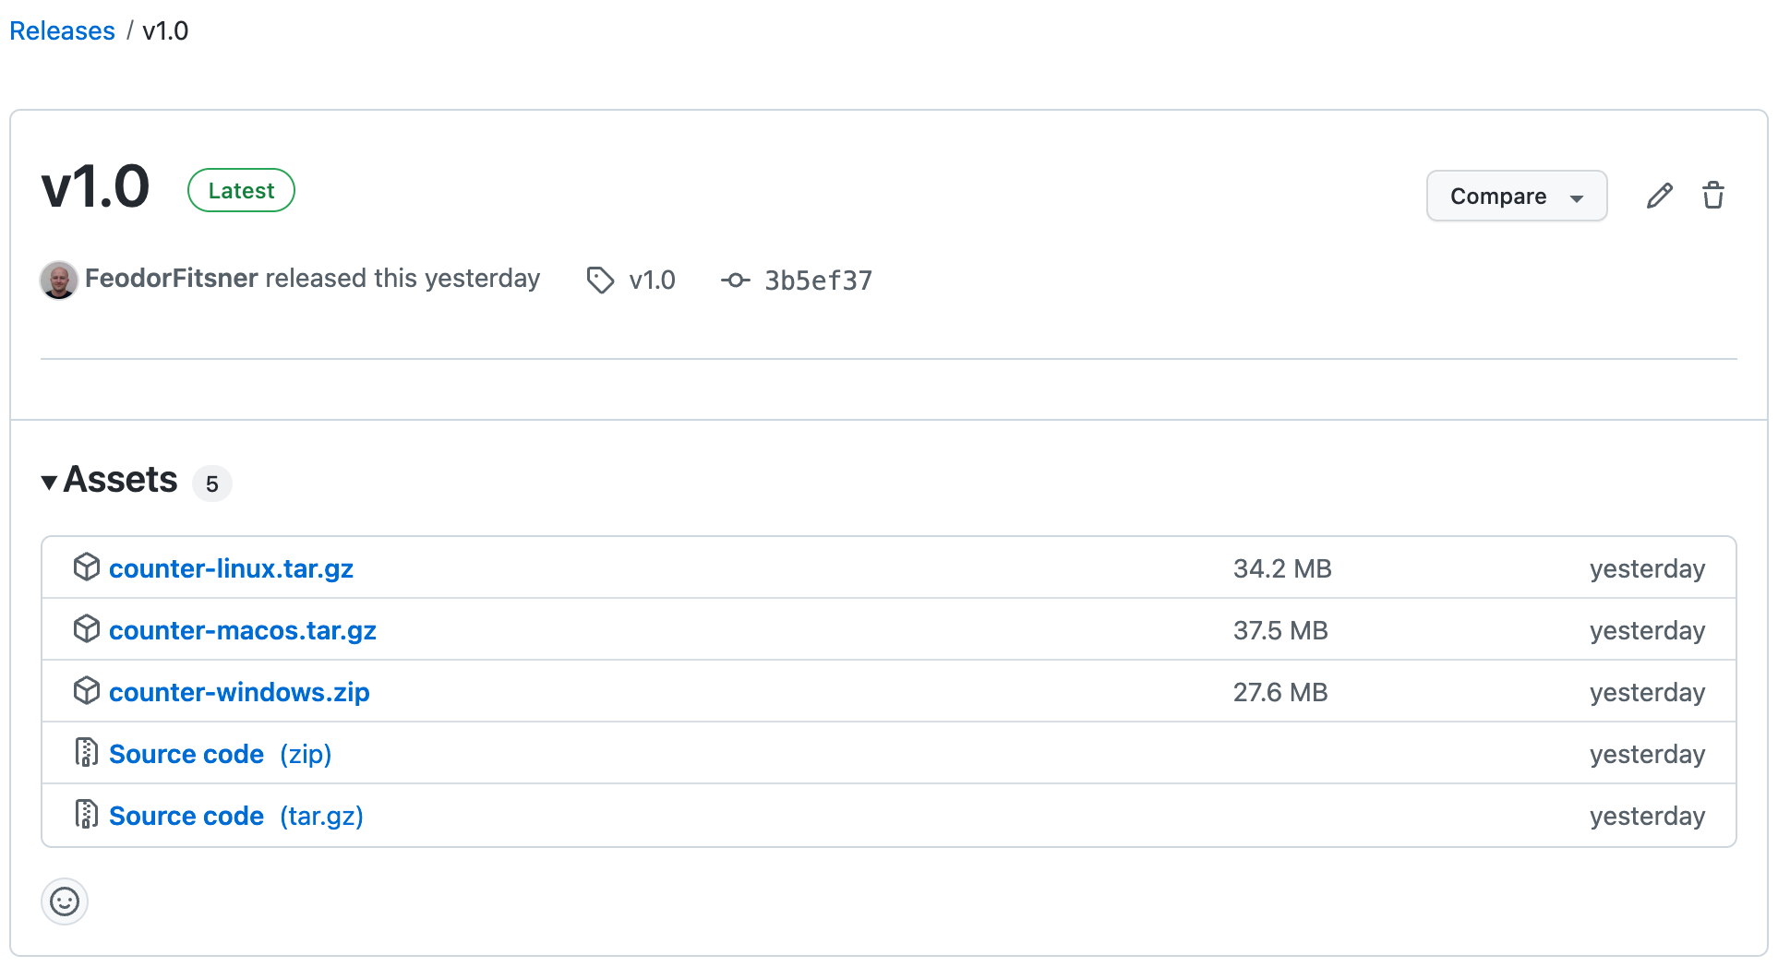This screenshot has height=967, width=1778.
Task: Download counter-windows.zip asset
Action: coord(239,692)
